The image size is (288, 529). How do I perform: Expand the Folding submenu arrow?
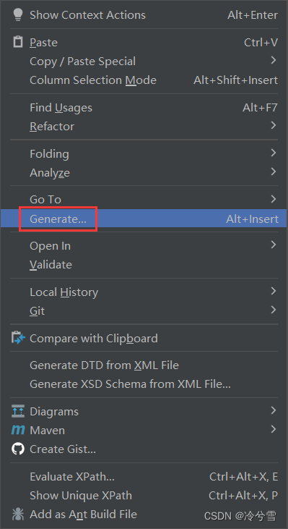[x=273, y=153]
